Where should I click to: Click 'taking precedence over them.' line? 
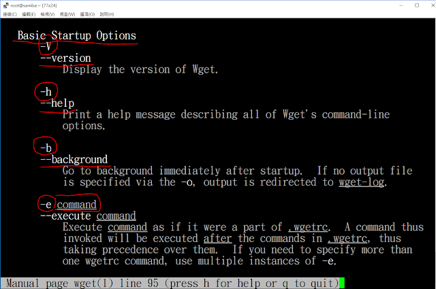point(237,250)
